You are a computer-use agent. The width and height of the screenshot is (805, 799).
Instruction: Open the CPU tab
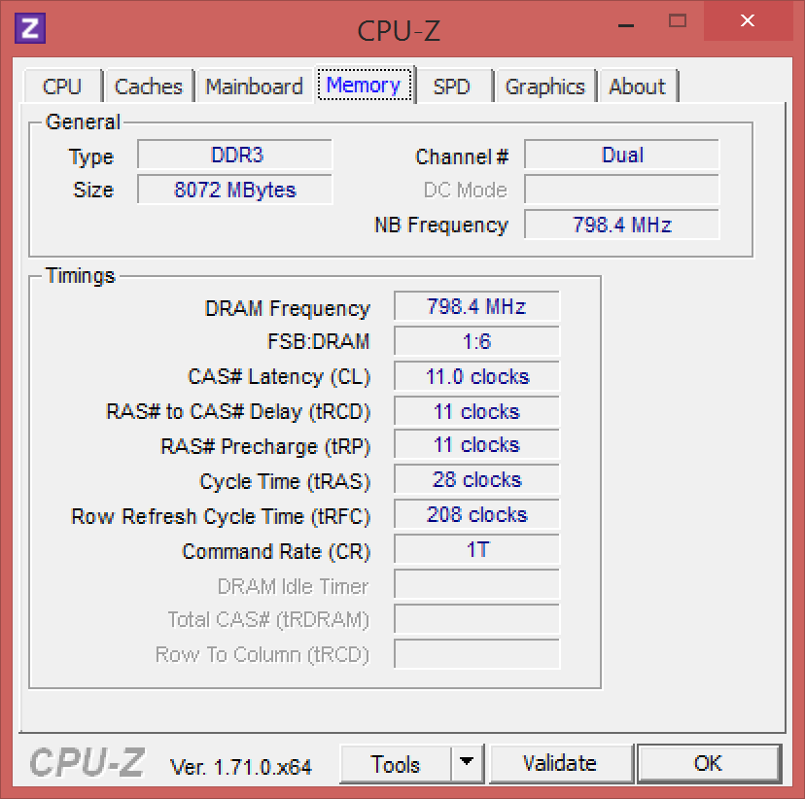click(62, 87)
